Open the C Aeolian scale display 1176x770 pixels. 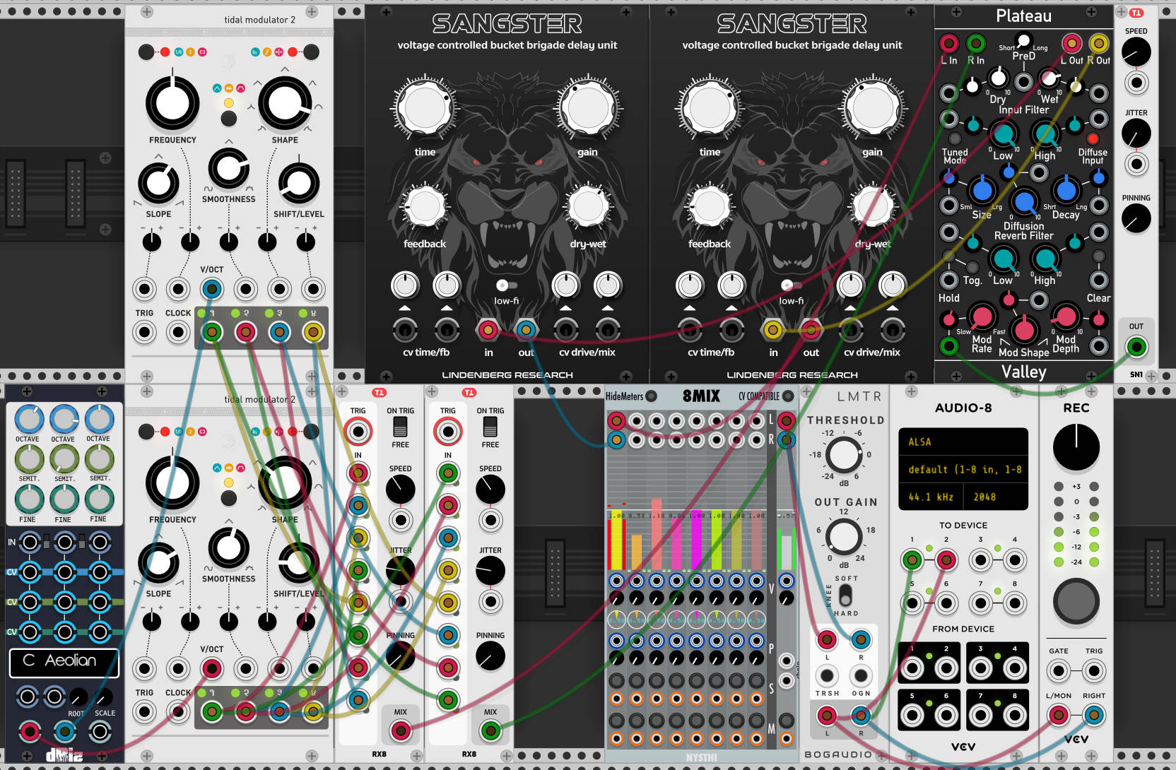pos(64,663)
